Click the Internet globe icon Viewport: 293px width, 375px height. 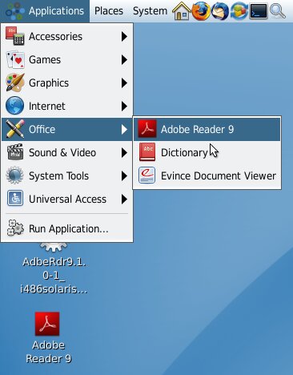point(15,106)
